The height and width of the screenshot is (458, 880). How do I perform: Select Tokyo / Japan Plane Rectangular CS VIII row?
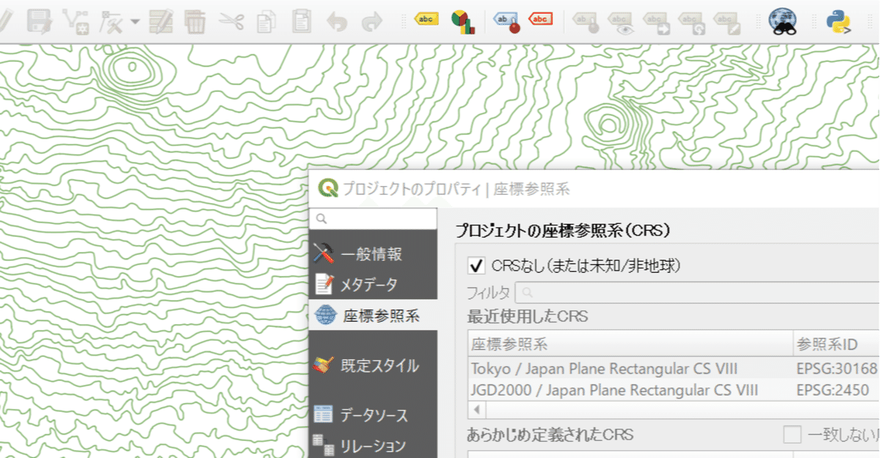click(x=674, y=369)
